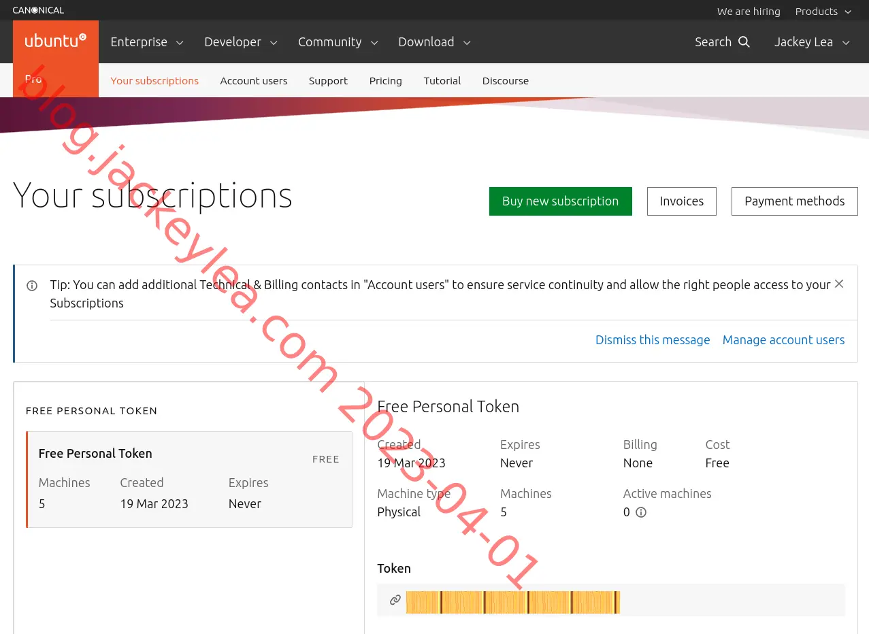869x634 pixels.
Task: Click the link icon beside the token
Action: 395,600
